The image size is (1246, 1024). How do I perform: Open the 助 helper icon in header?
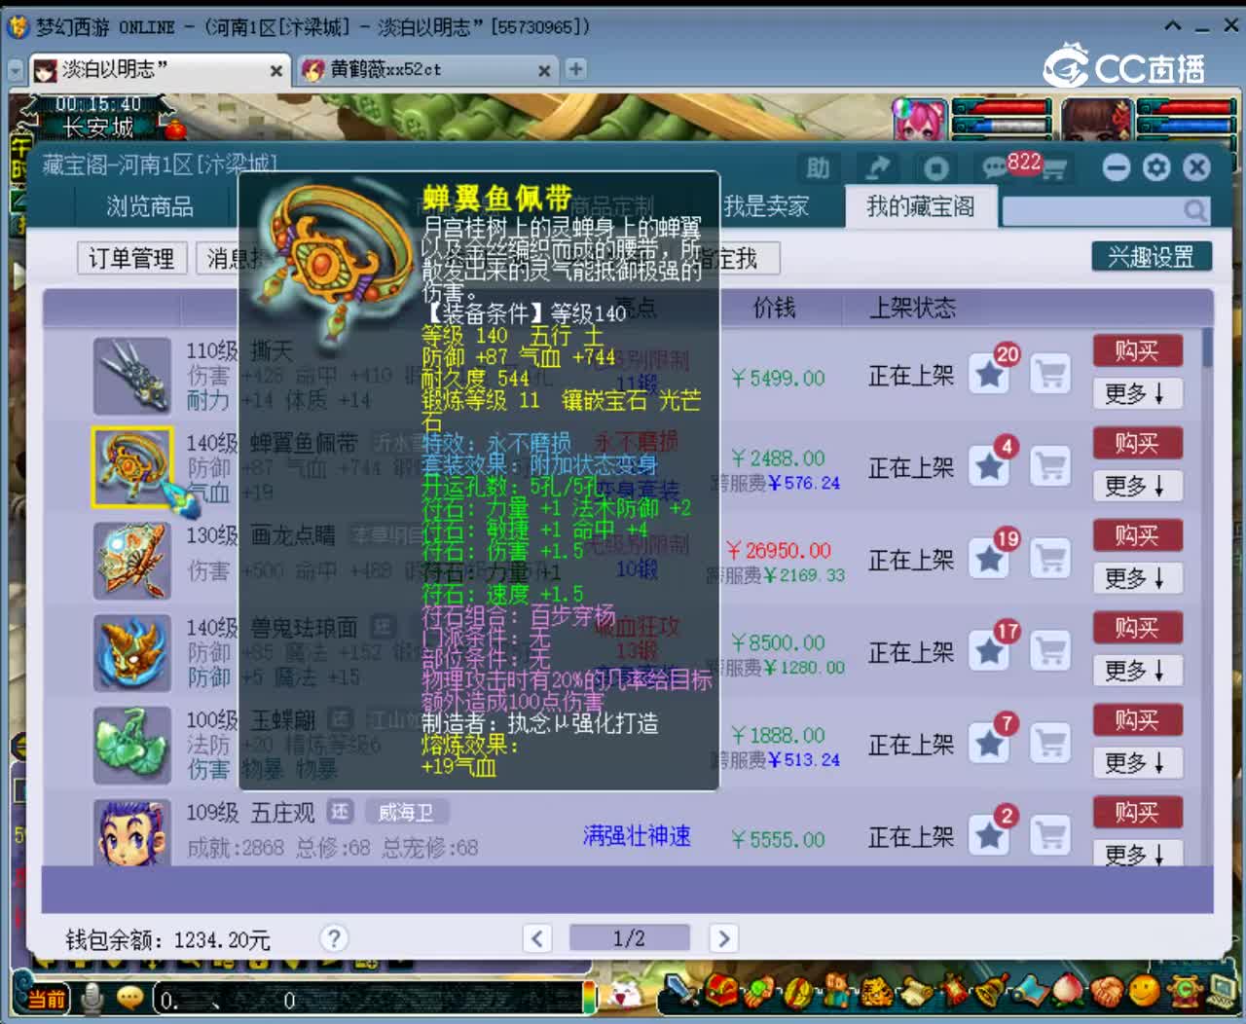tap(818, 168)
